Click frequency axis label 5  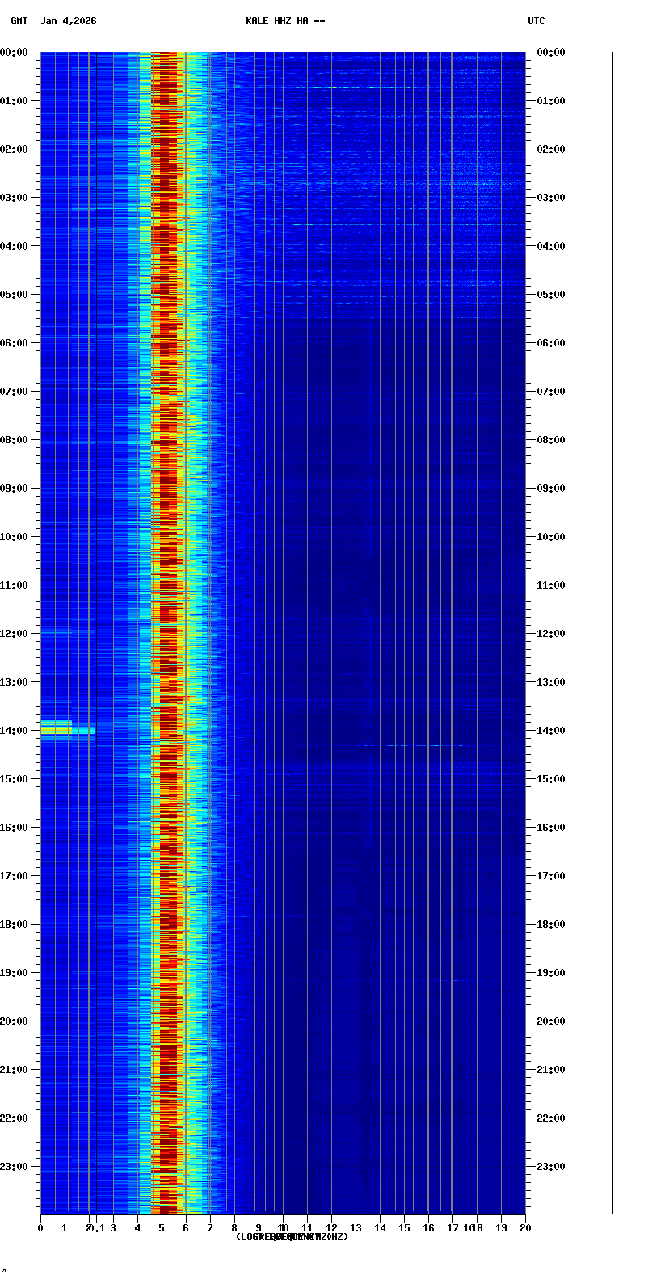coord(162,1228)
